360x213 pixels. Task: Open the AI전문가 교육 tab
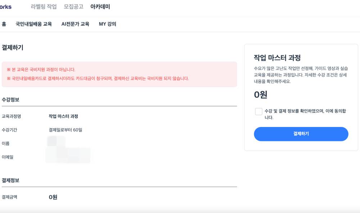(76, 24)
